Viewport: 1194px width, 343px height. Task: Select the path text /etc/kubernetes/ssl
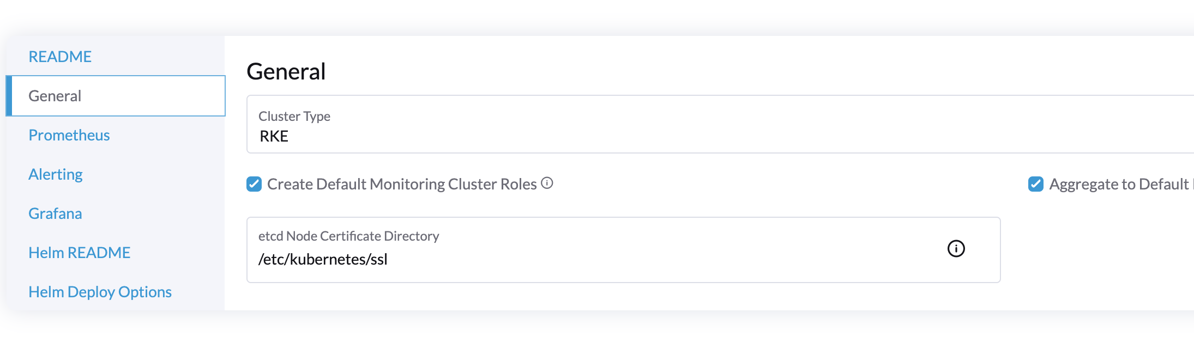323,259
